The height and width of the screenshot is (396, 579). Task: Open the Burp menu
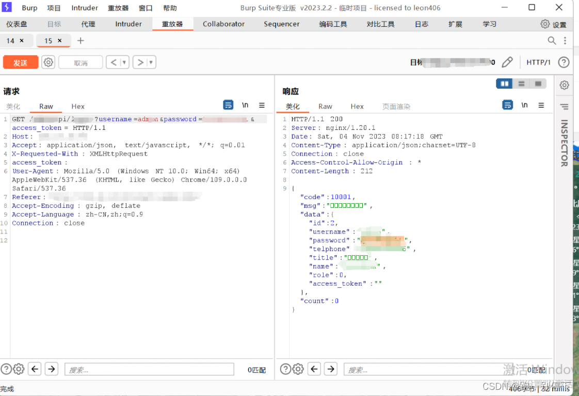[x=29, y=8]
